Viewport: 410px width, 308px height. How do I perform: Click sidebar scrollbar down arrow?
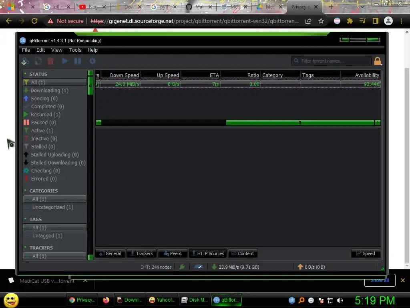point(90,257)
